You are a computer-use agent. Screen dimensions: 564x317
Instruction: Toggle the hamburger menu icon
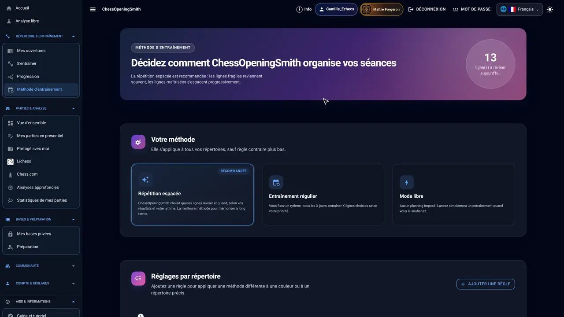point(93,9)
